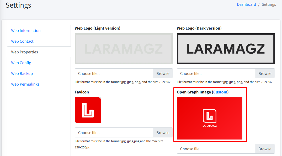Browse for a light version logo file
Screen dimensions: 282x156
163,74
